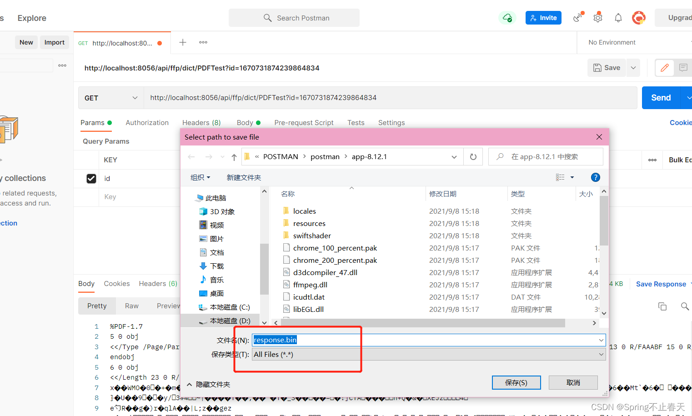Select chrome_100_percent.pak file
Screen dimensions: 692x416
tap(335, 248)
